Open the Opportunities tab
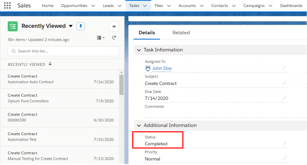Screen dimensions: 307x165 pos(74,6)
